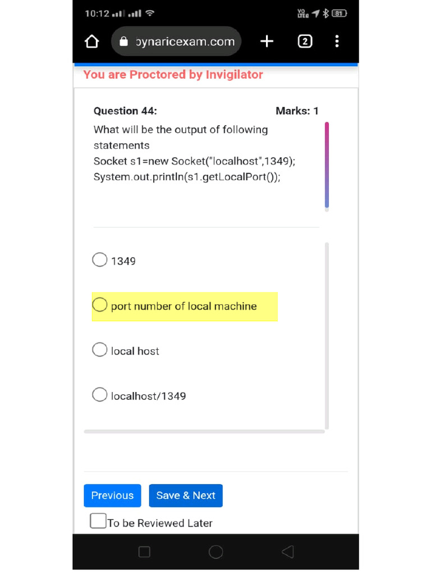431x575 pixels.
Task: Open Chrome's three-dot overflow menu
Action: pos(337,41)
